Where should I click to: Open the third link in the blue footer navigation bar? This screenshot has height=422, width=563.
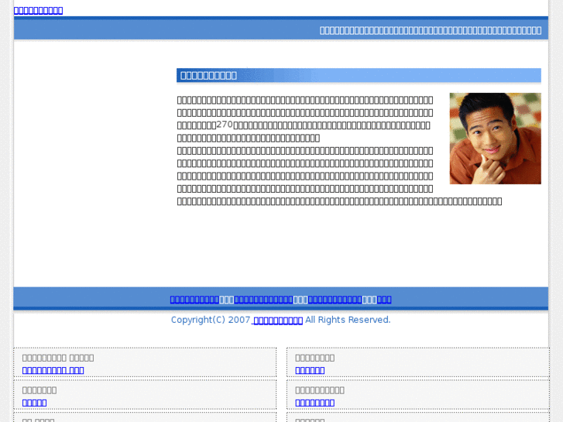click(x=335, y=299)
